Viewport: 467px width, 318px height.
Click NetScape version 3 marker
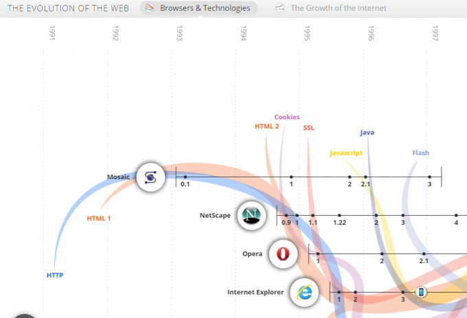coord(403,215)
